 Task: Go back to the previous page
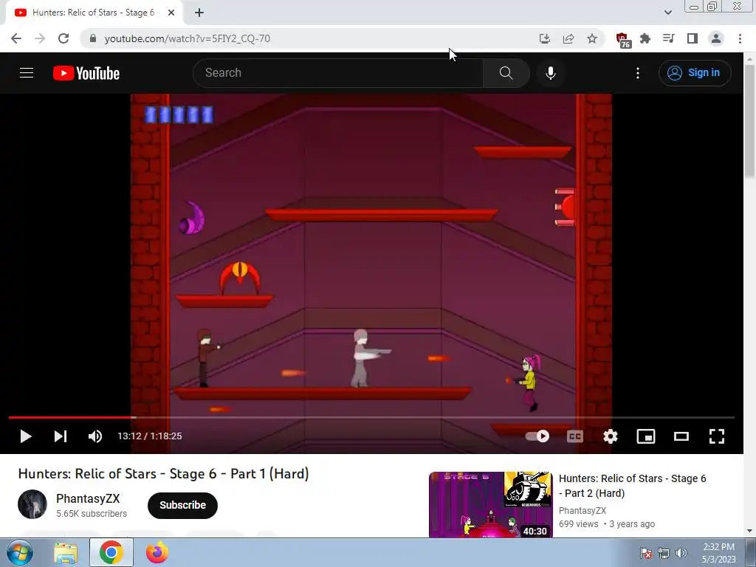coord(16,38)
